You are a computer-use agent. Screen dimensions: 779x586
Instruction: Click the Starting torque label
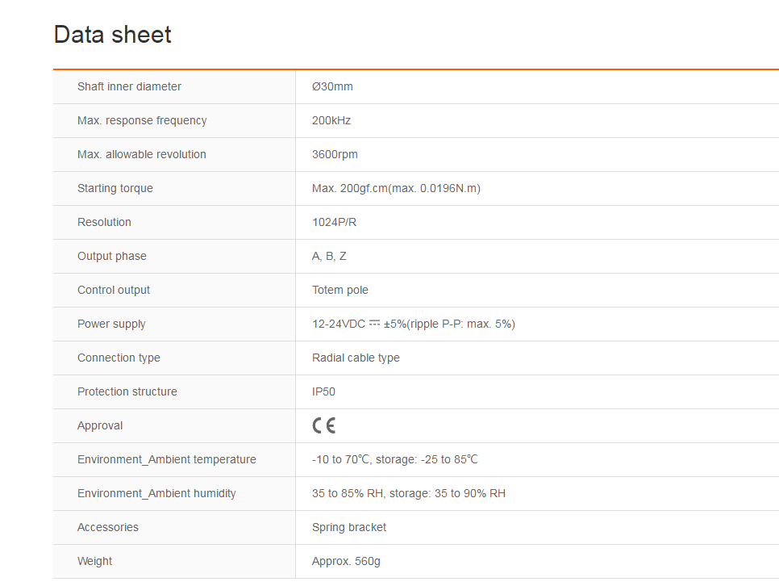(x=115, y=188)
